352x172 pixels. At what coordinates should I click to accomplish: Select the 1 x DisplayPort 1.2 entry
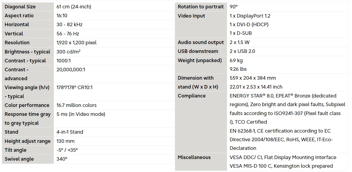(x=250, y=16)
